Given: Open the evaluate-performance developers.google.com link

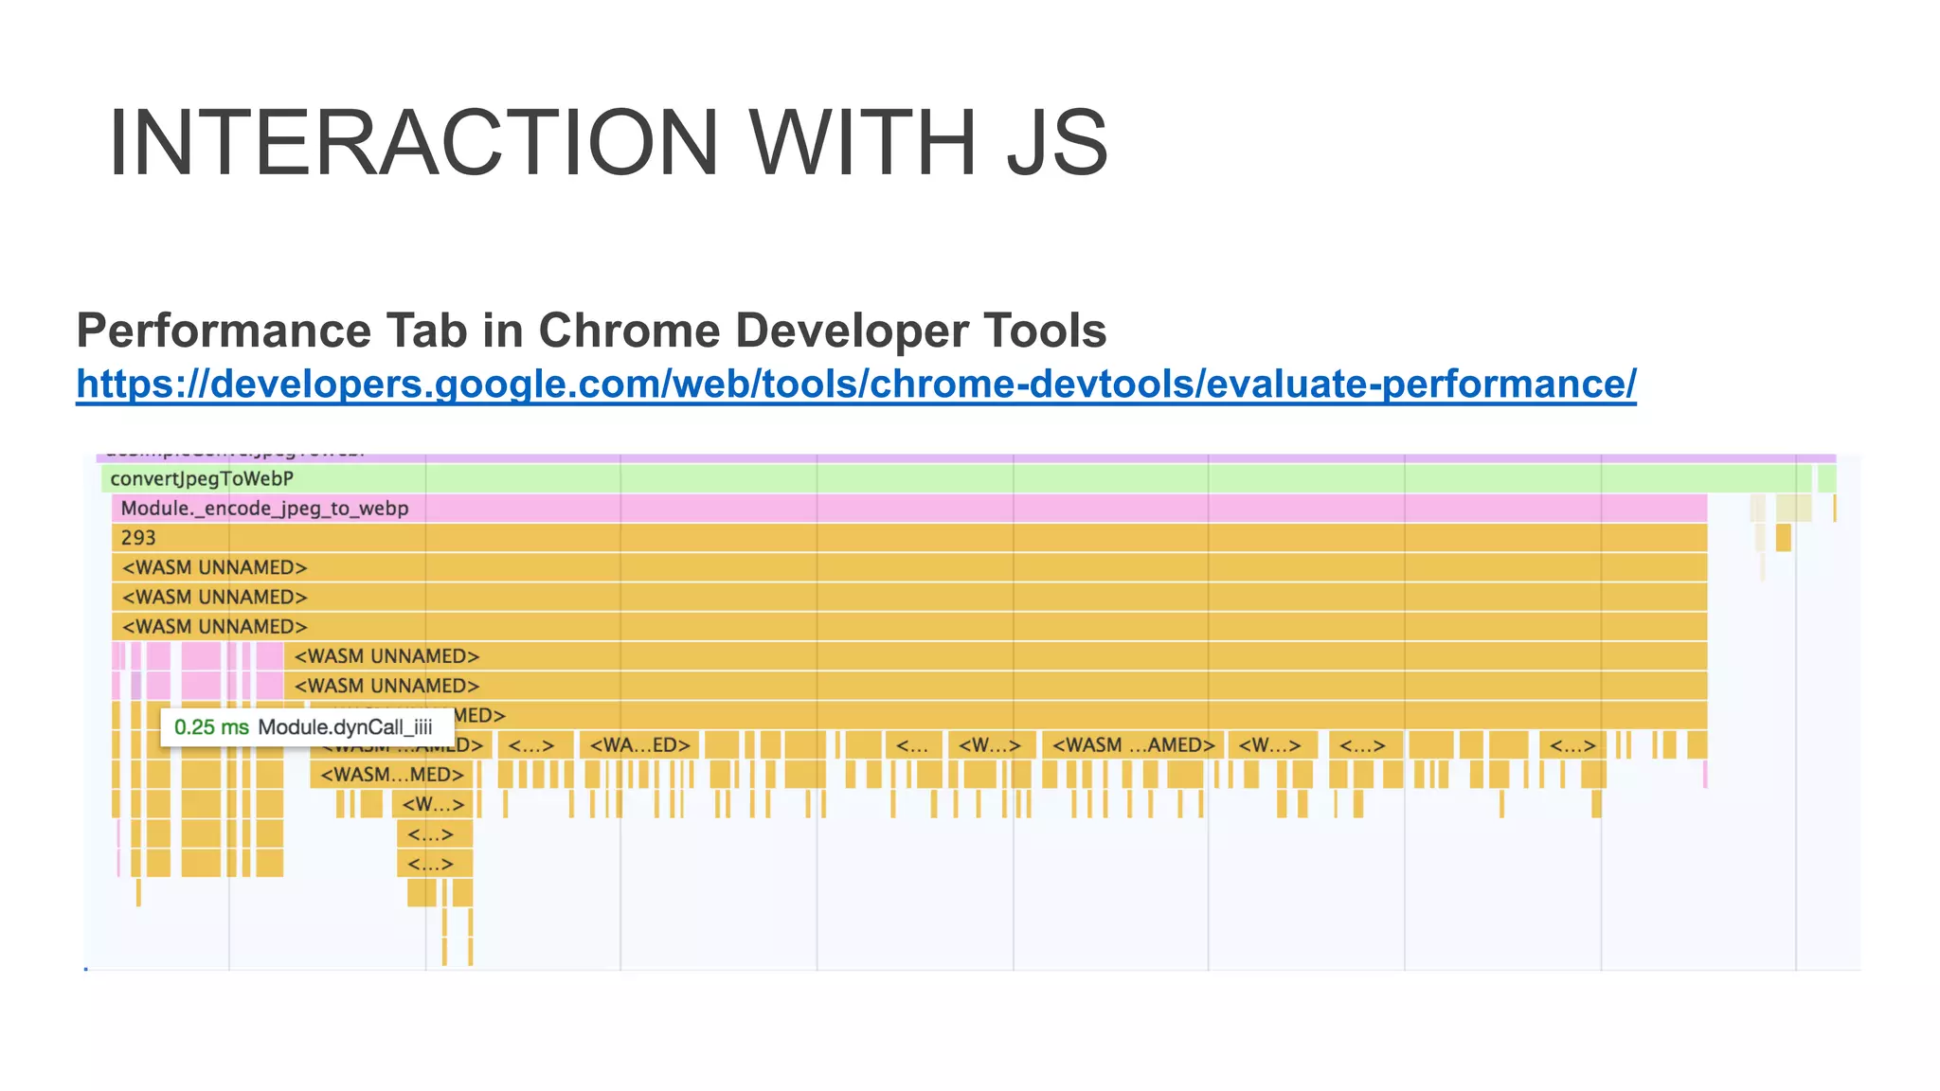Looking at the screenshot, I should (855, 385).
